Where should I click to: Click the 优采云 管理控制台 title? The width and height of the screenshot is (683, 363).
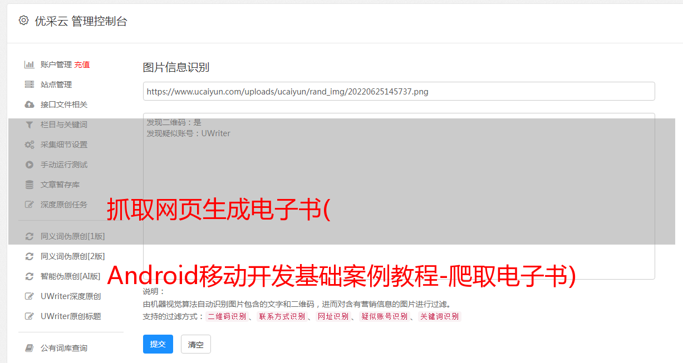click(81, 21)
